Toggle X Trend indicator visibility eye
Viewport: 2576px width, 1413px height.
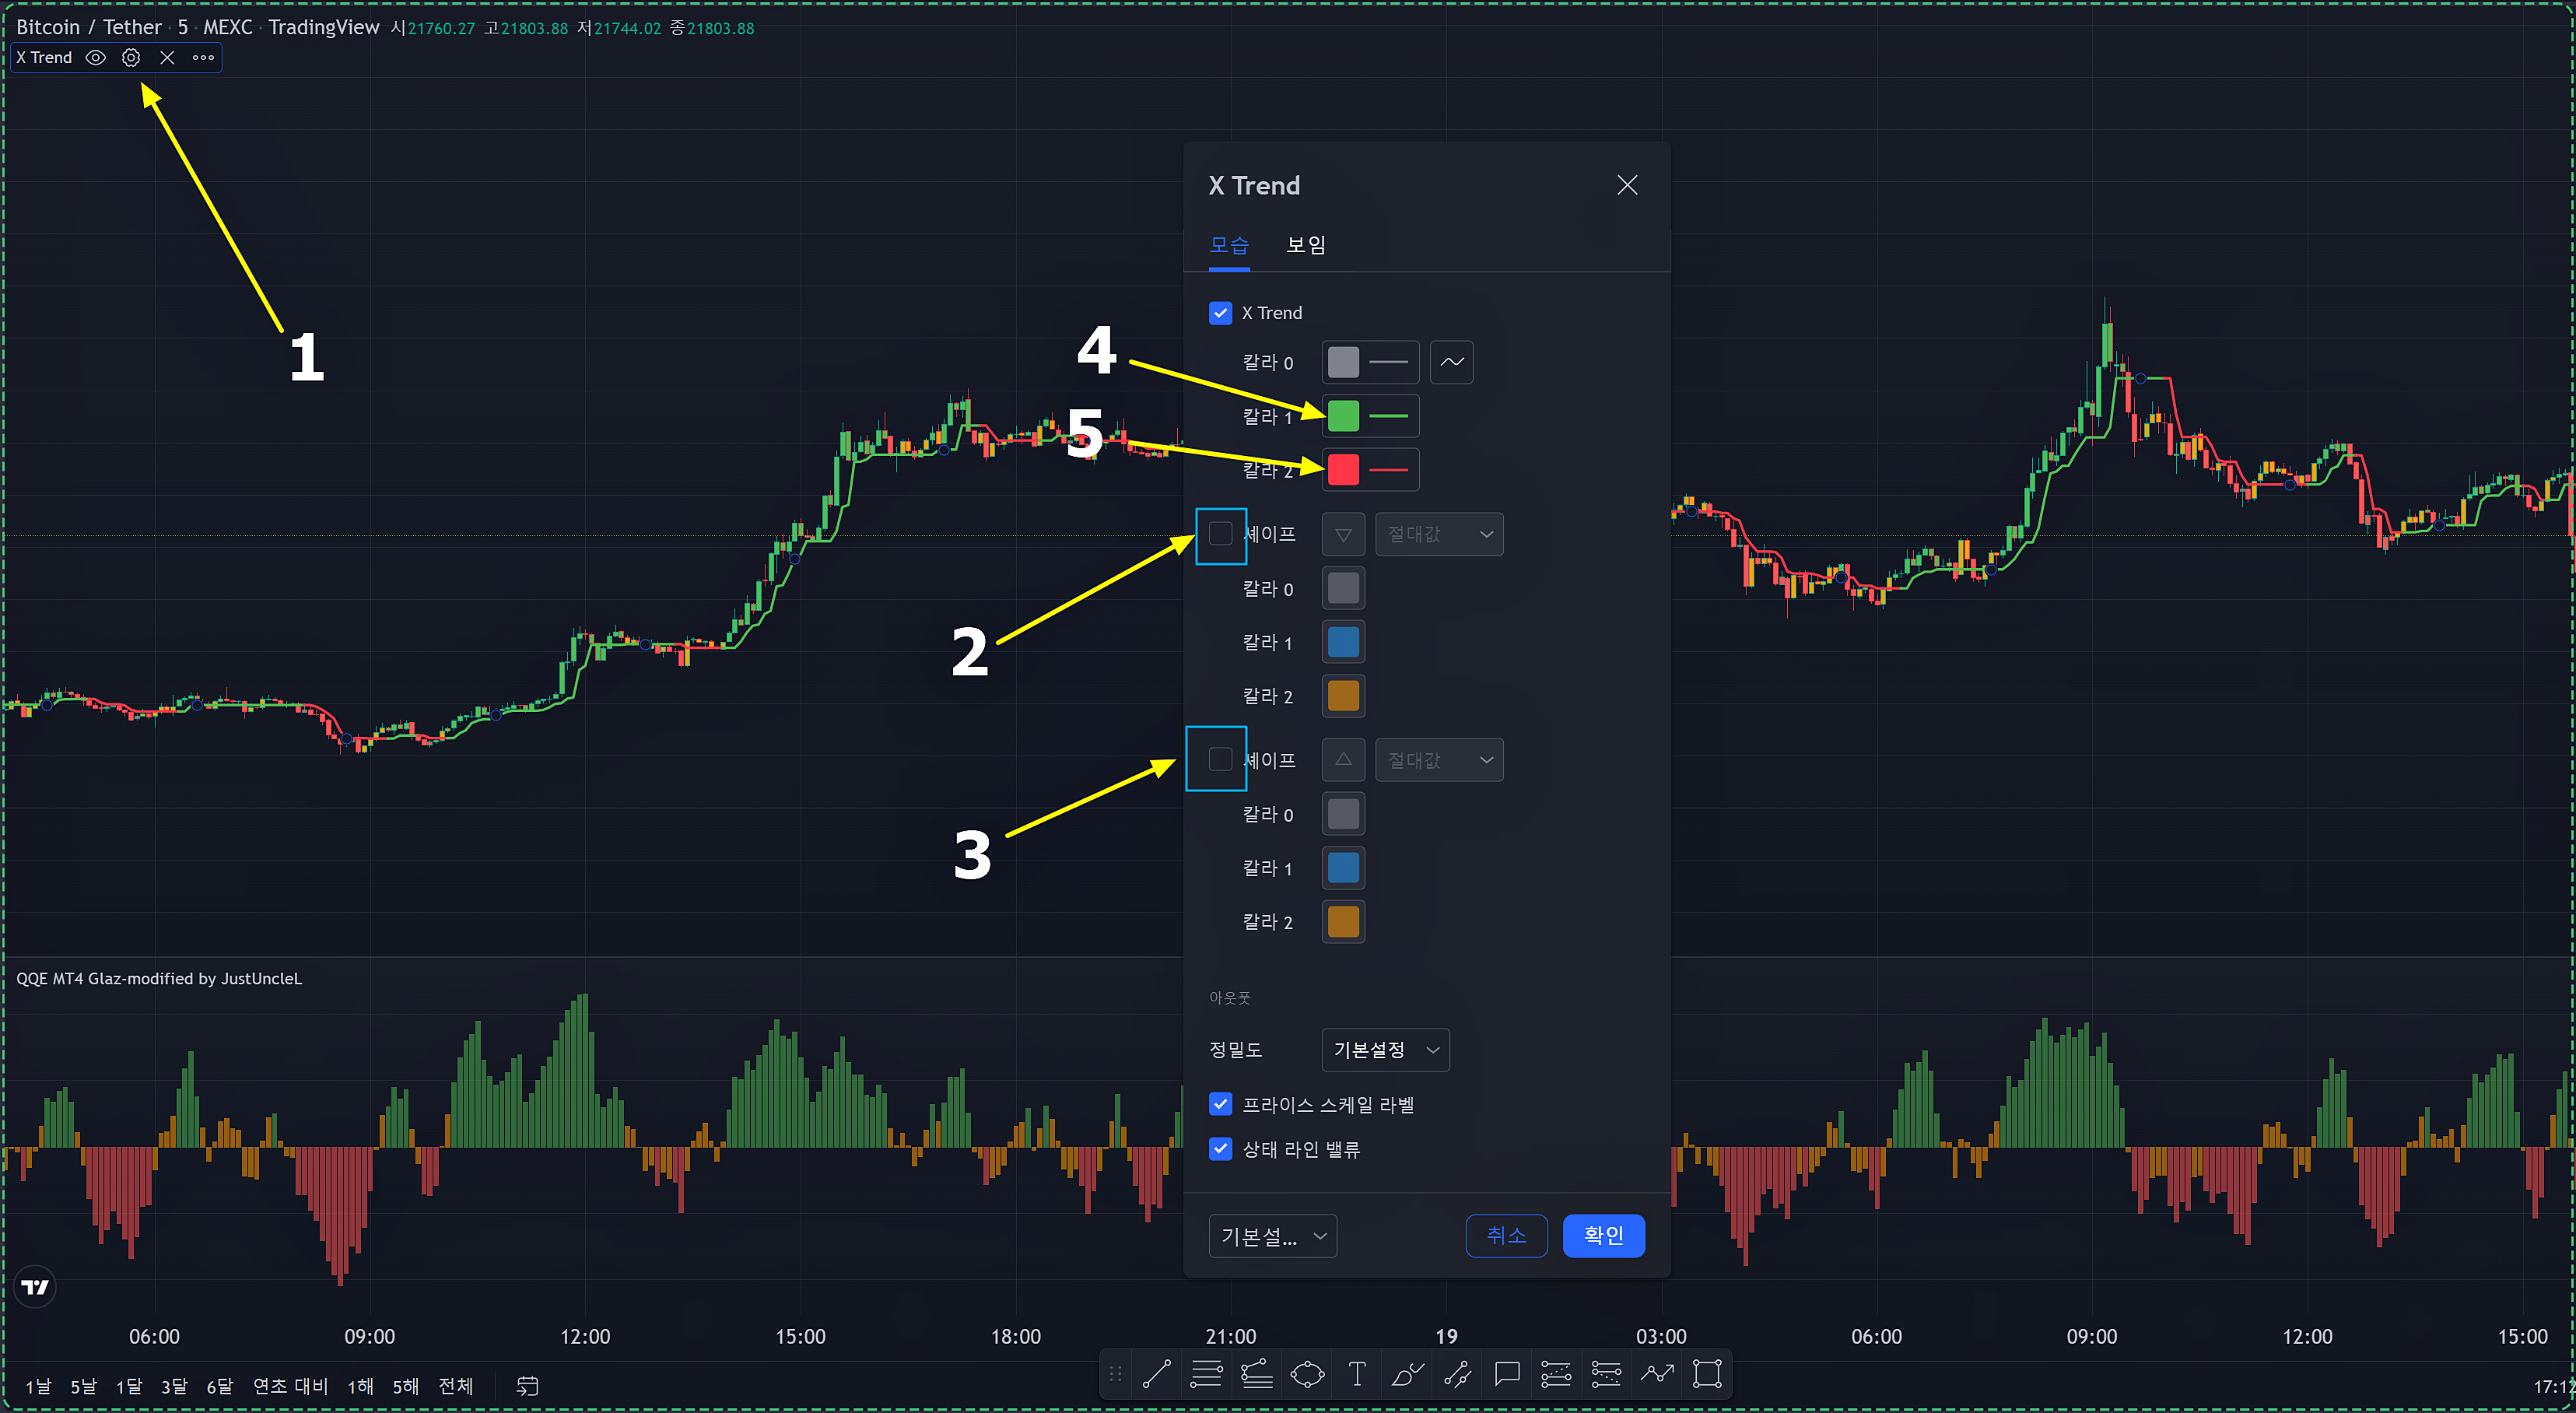95,58
